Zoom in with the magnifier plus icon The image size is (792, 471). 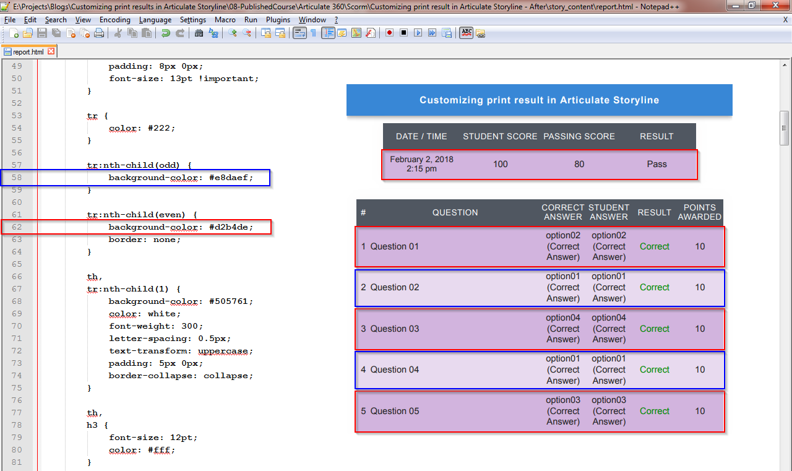click(x=233, y=33)
